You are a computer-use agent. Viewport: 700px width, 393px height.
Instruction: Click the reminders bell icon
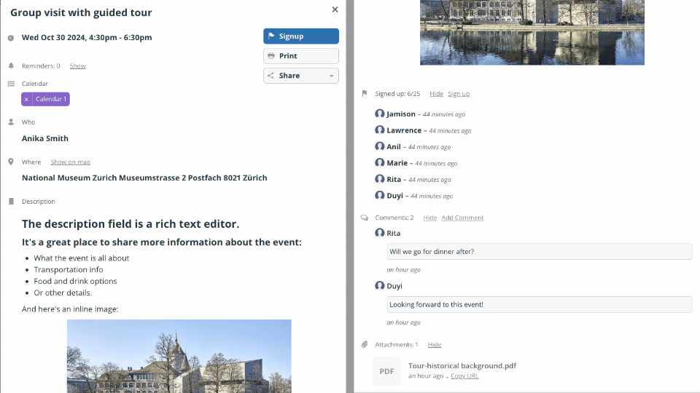pos(11,66)
